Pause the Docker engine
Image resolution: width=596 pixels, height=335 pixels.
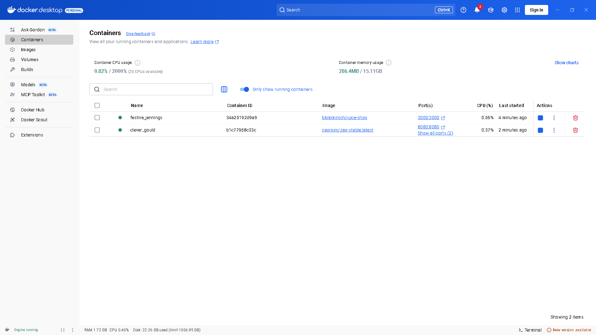pos(63,330)
